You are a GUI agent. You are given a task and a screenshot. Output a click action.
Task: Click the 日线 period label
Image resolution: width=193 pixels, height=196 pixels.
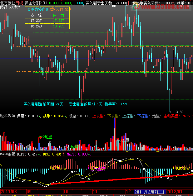tap(19, 3)
